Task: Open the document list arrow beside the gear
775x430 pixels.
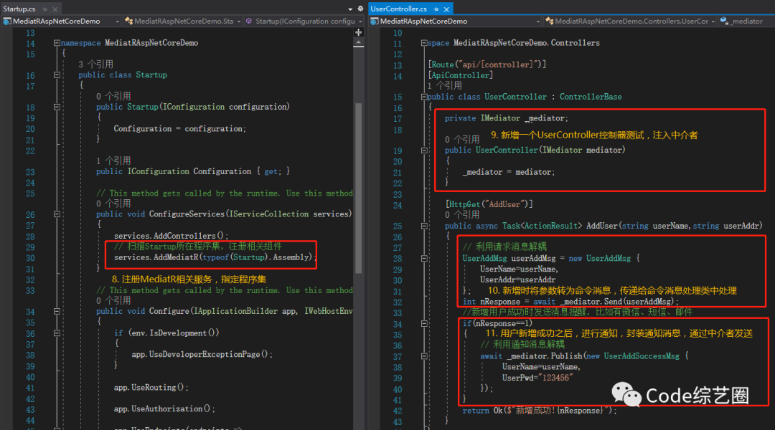Action: (350, 9)
